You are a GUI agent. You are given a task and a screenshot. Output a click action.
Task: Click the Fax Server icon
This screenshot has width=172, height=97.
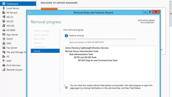point(4,48)
